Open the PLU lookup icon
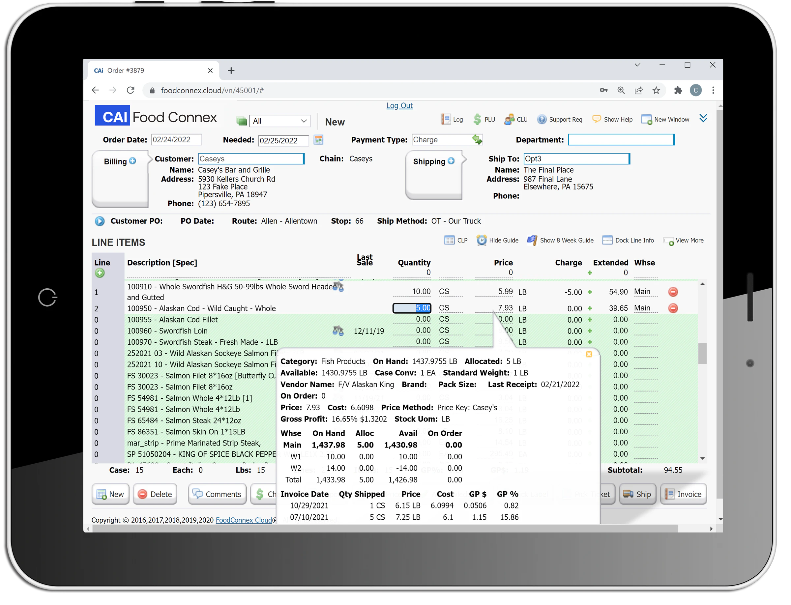 click(477, 119)
